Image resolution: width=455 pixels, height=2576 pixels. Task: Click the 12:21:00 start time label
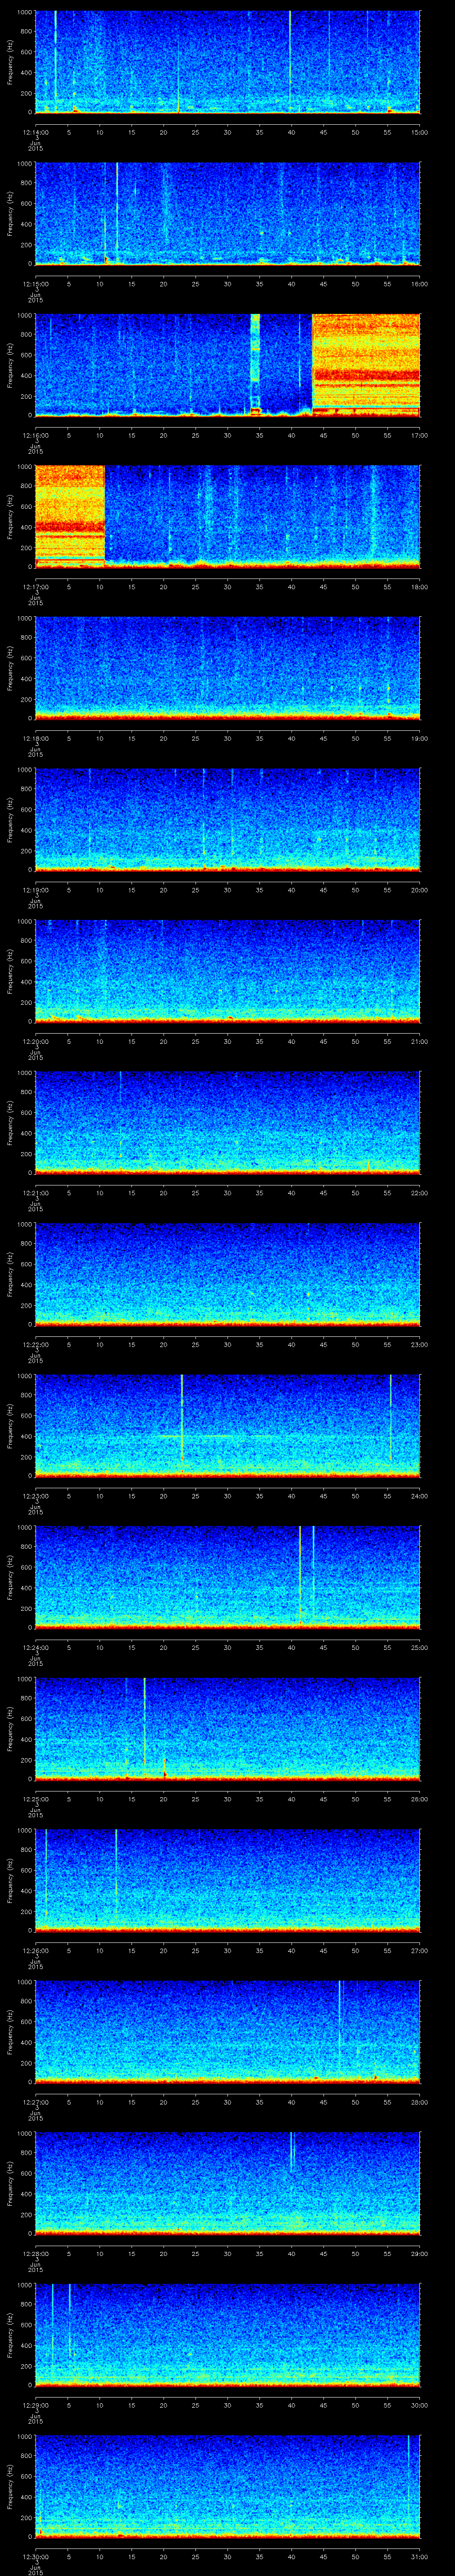click(x=35, y=1193)
